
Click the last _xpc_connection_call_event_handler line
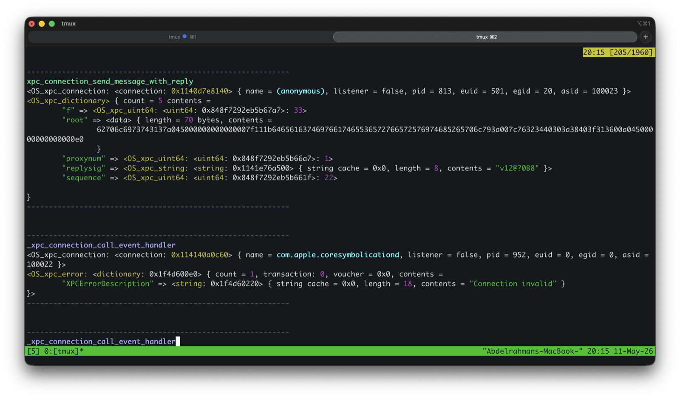[101, 341]
